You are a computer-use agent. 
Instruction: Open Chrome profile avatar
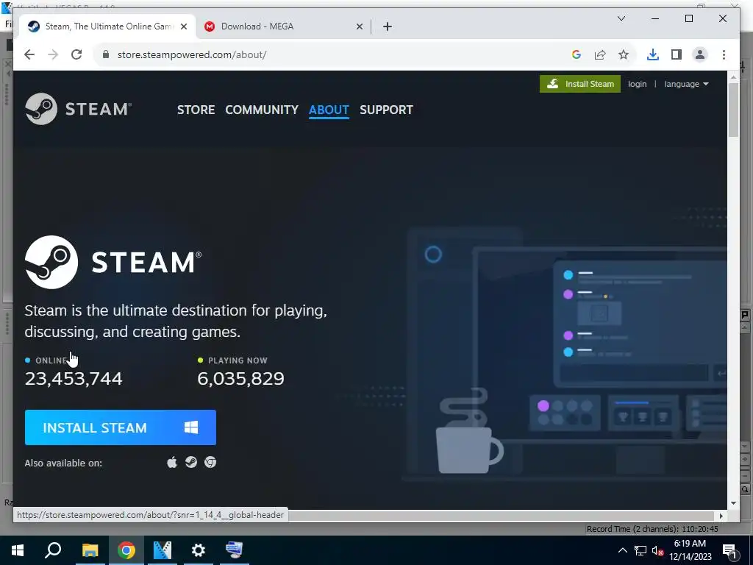point(700,54)
